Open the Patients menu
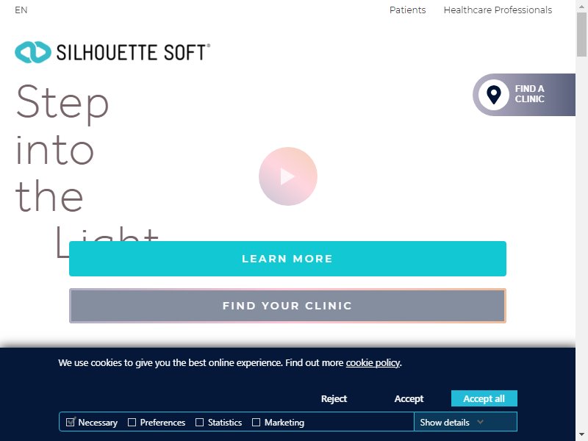588x441 pixels. (408, 10)
